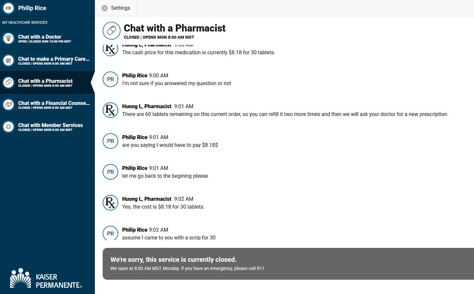Click the Settings gear icon
This screenshot has height=294, width=474.
104,8
